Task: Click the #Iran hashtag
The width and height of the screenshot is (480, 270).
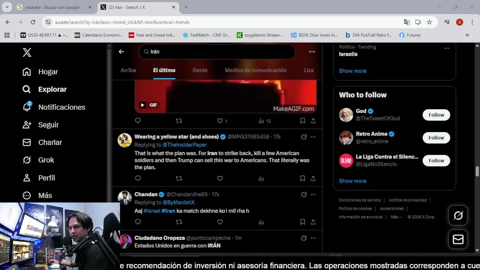Action: pos(168,211)
